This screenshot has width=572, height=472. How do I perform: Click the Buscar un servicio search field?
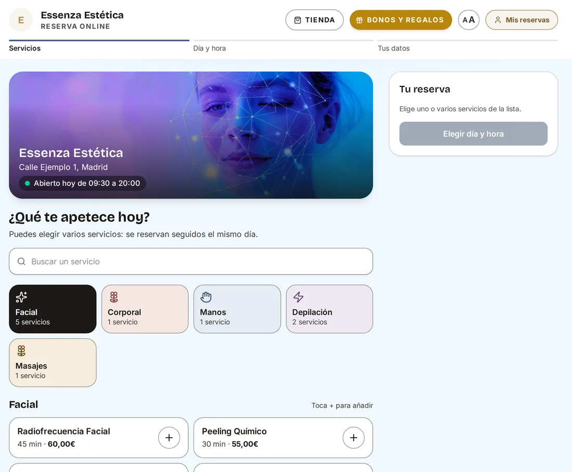click(191, 261)
